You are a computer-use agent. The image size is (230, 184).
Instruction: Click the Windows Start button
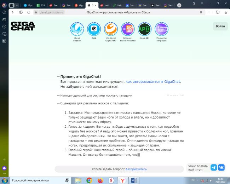coord(5,180)
